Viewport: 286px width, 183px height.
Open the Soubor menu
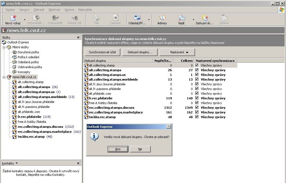(10, 10)
